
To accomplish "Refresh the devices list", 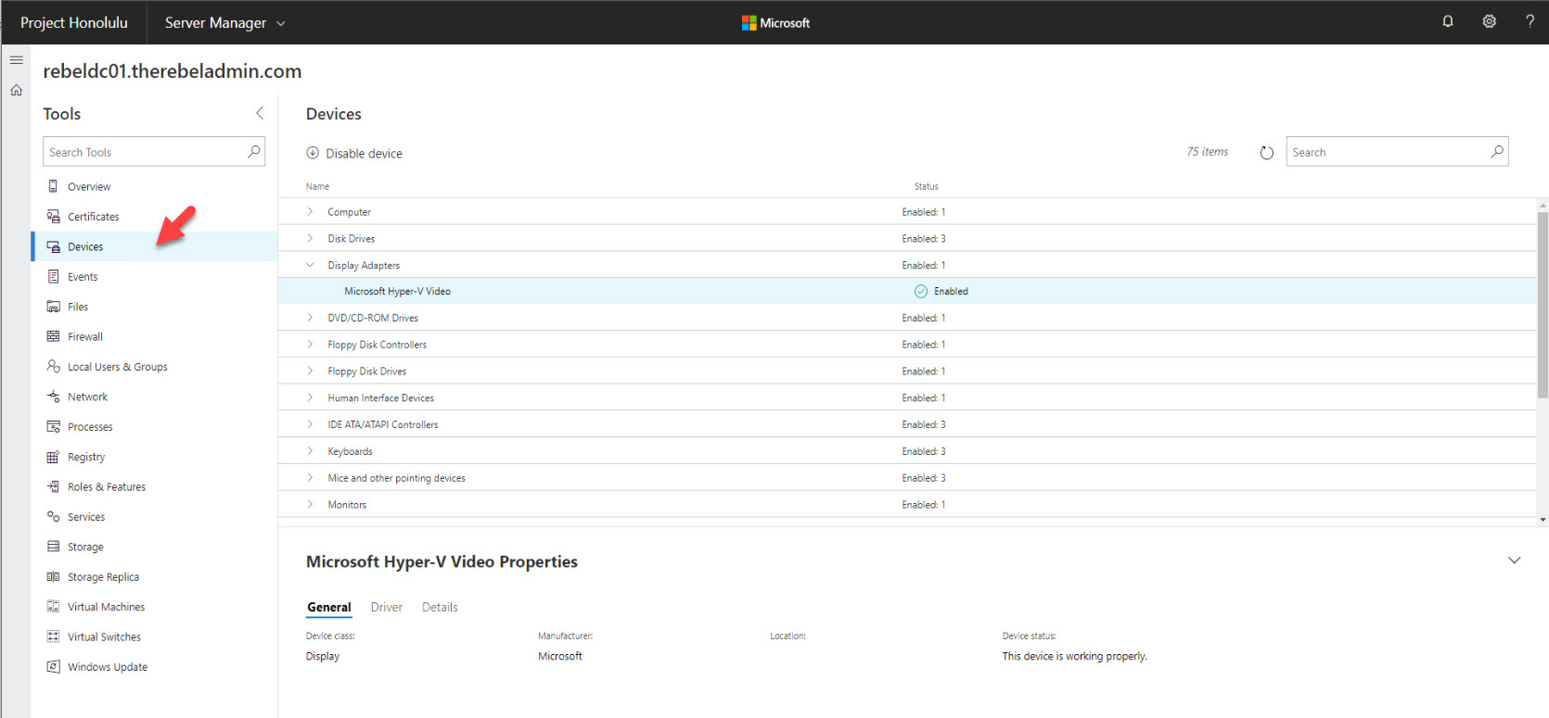I will (1266, 153).
